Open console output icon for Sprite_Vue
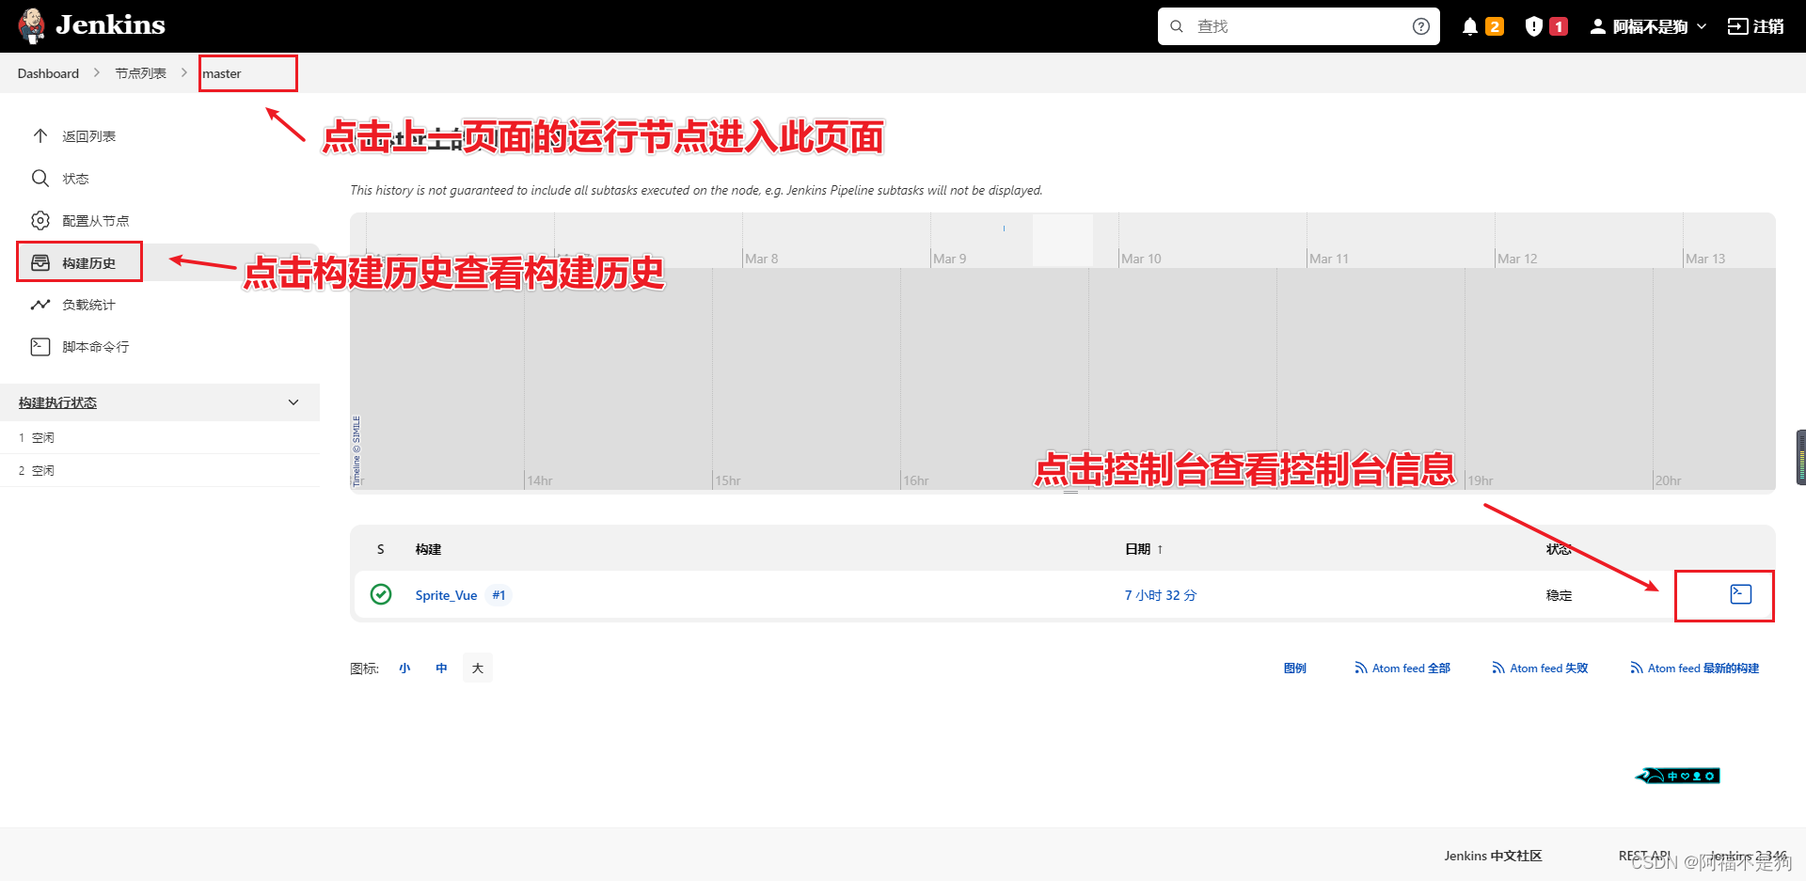 (1741, 594)
